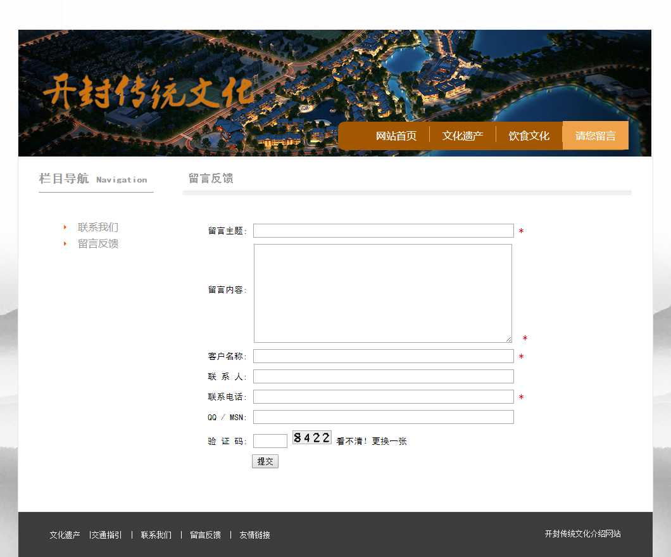Open 联系我们 in the sidebar
This screenshot has width=671, height=557.
98,227
